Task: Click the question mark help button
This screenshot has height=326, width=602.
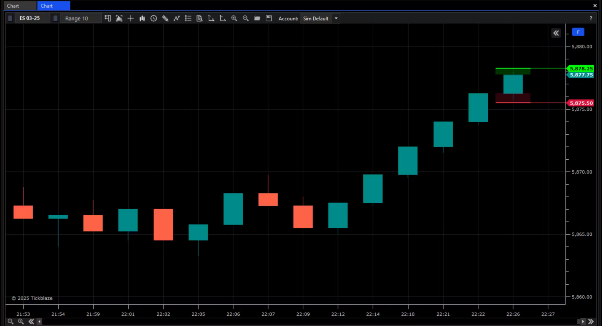Action: (591, 18)
